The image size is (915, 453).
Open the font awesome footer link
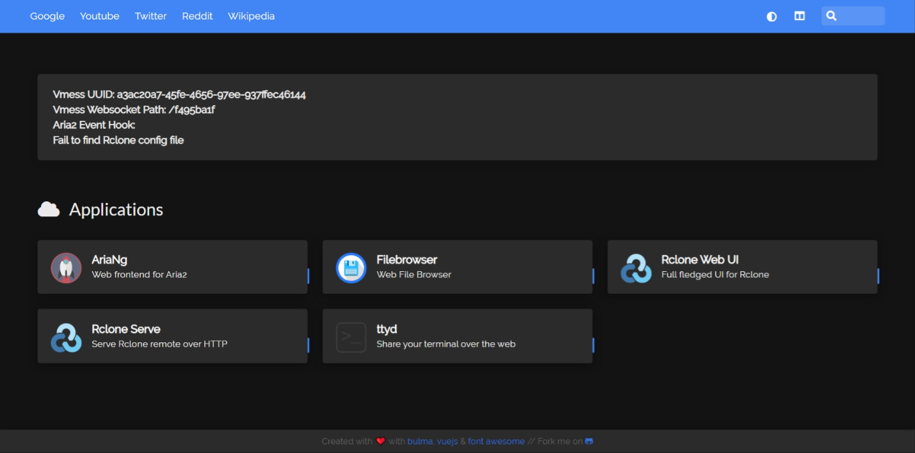pos(496,441)
